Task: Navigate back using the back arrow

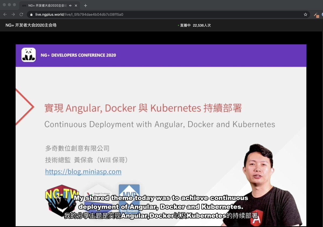Action: [x=5, y=15]
